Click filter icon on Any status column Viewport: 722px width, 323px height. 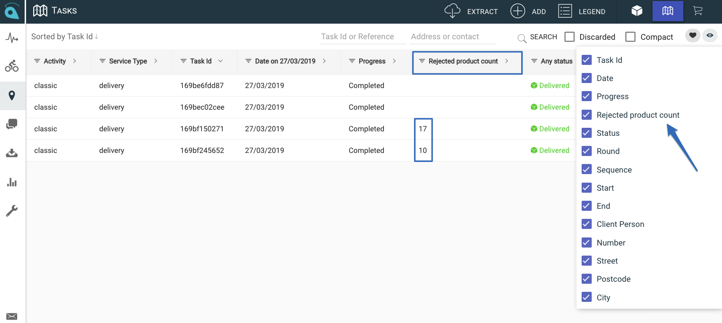coord(534,61)
